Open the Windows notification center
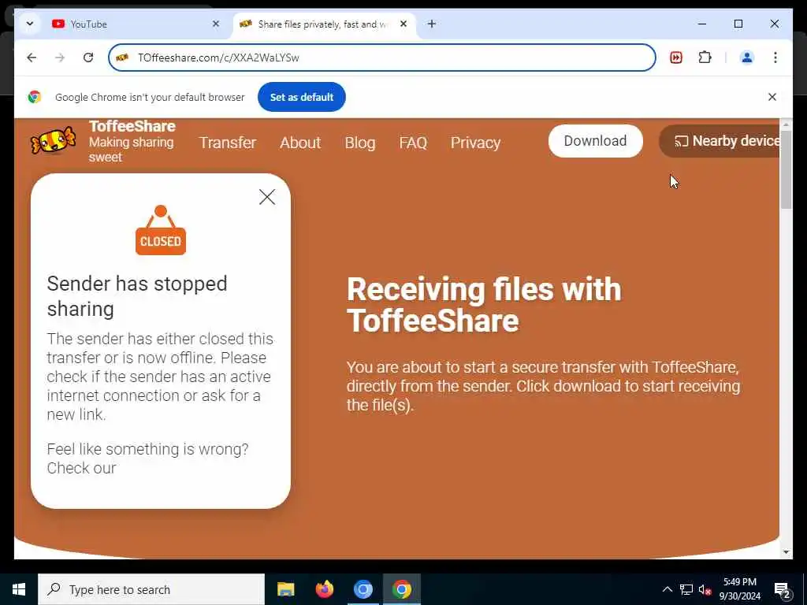 tap(783, 589)
